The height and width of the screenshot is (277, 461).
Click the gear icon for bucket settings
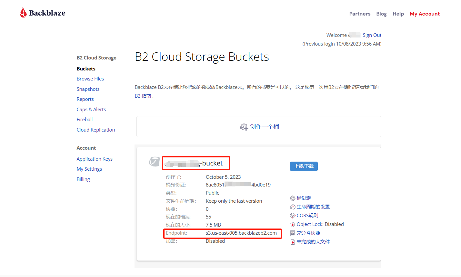click(293, 198)
